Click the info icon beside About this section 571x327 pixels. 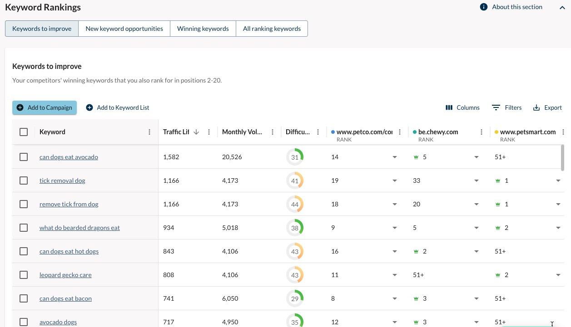pyautogui.click(x=484, y=7)
